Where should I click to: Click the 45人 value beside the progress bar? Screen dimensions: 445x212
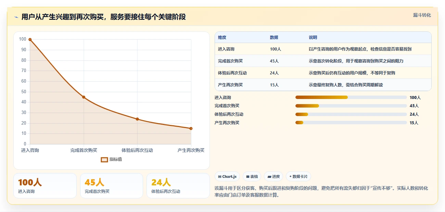click(414, 106)
